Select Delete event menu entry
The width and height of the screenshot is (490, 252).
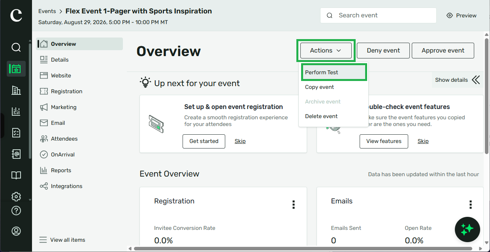coord(321,116)
